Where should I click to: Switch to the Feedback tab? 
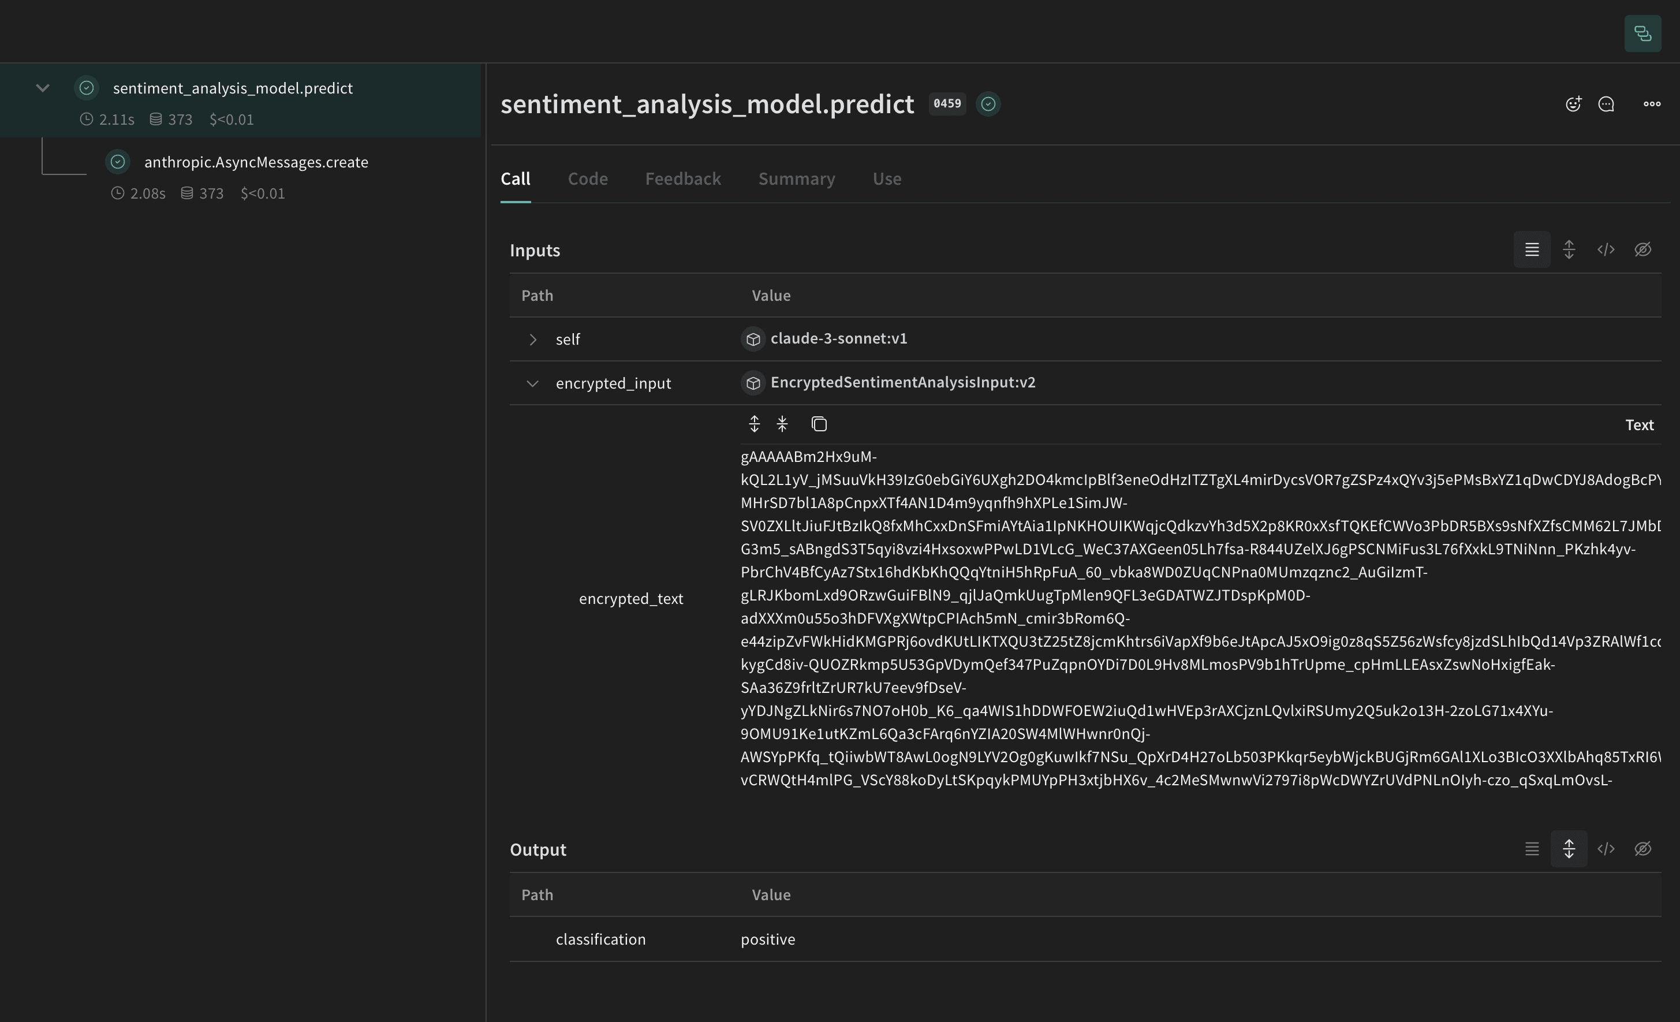682,178
